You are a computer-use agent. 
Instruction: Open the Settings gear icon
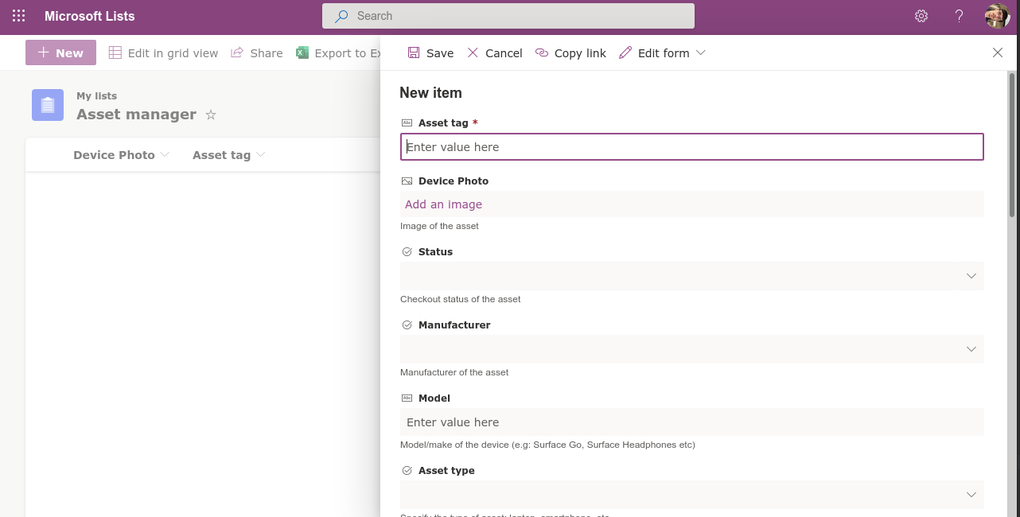point(921,16)
